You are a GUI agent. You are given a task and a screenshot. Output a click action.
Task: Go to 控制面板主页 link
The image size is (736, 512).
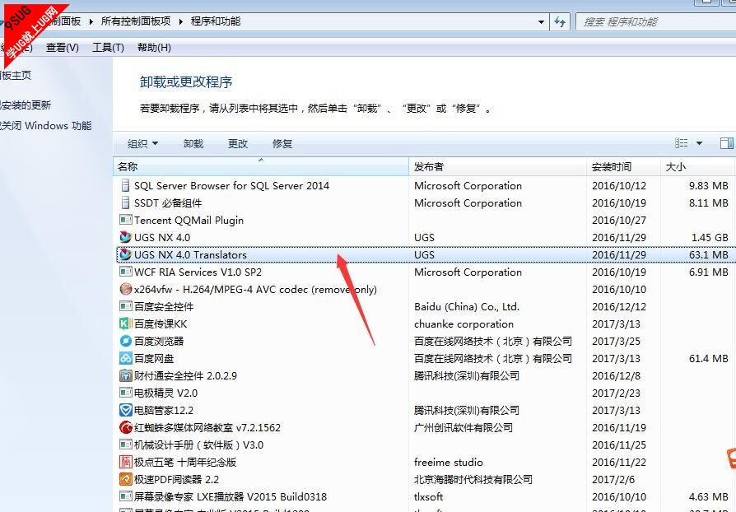[16, 75]
